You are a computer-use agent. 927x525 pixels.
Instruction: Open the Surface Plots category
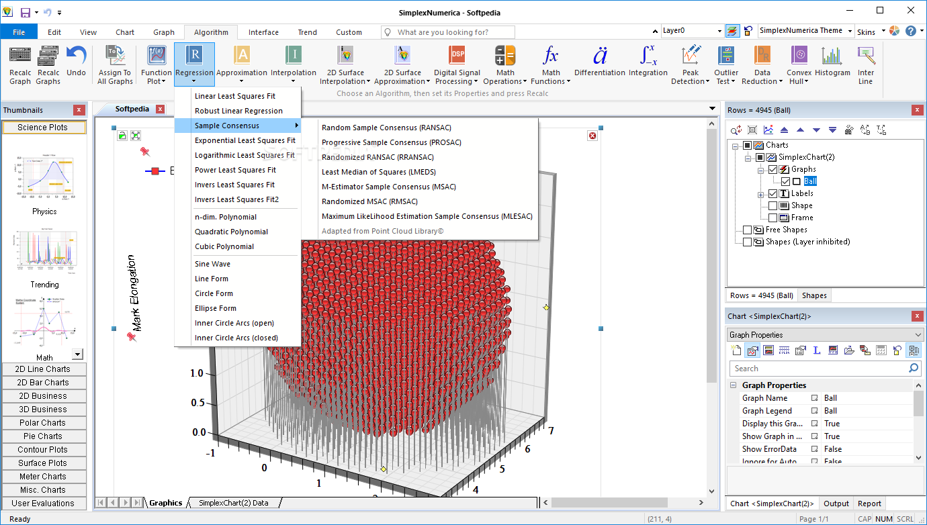pos(44,463)
